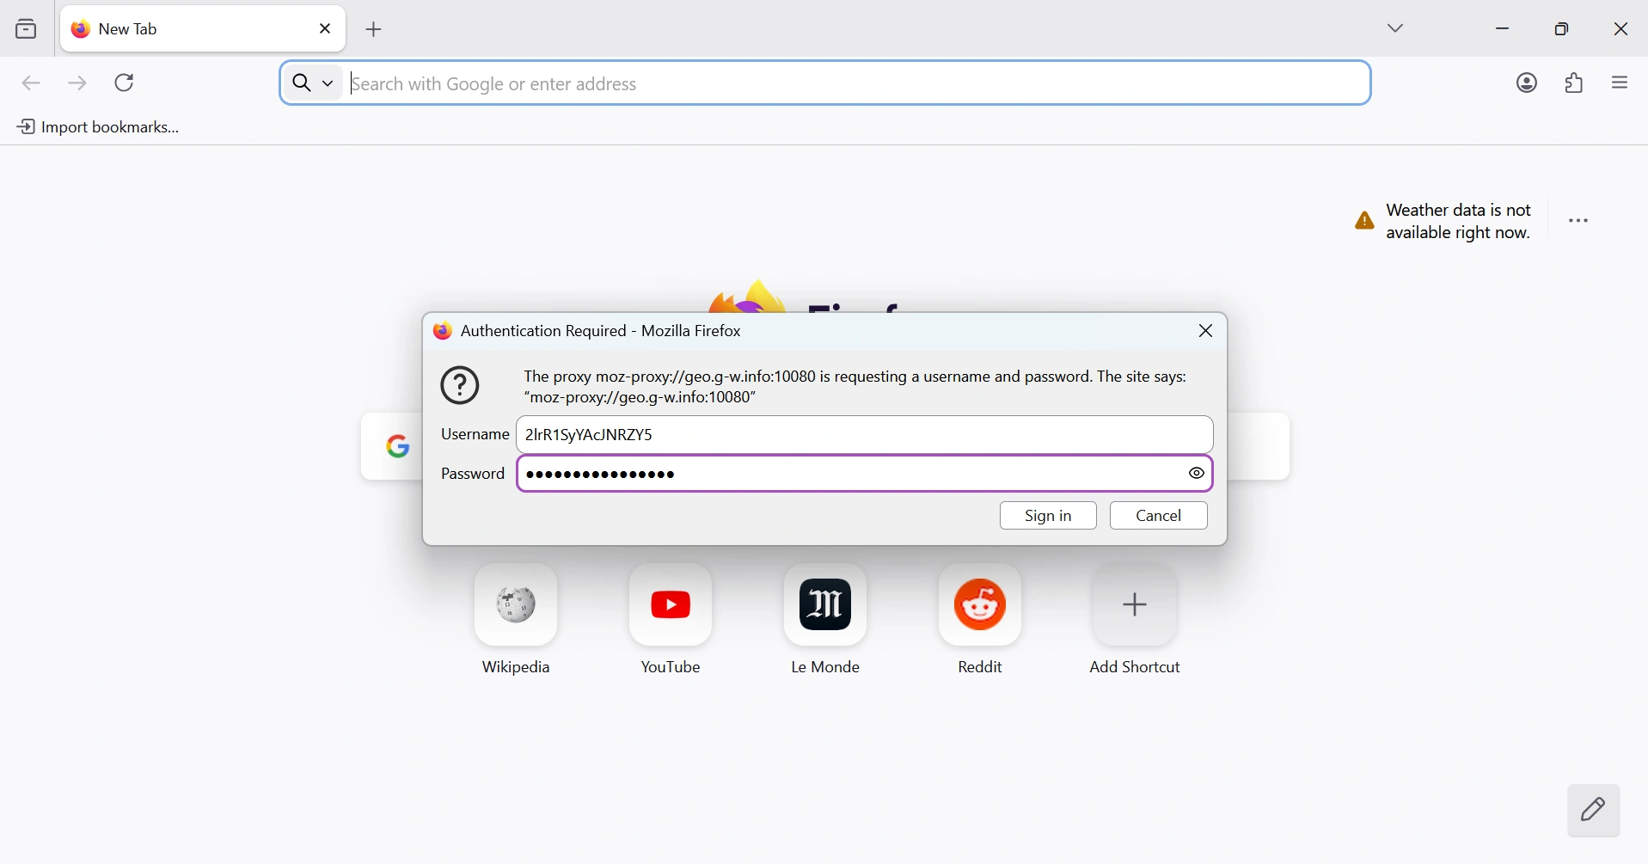This screenshot has width=1648, height=864.
Task: Open the Wikipedia shortcut tile
Action: click(x=517, y=605)
